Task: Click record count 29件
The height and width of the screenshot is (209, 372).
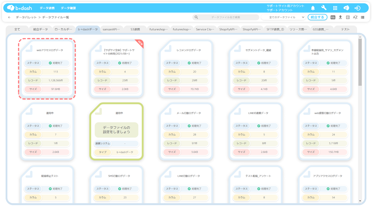Action: [x=194, y=80]
